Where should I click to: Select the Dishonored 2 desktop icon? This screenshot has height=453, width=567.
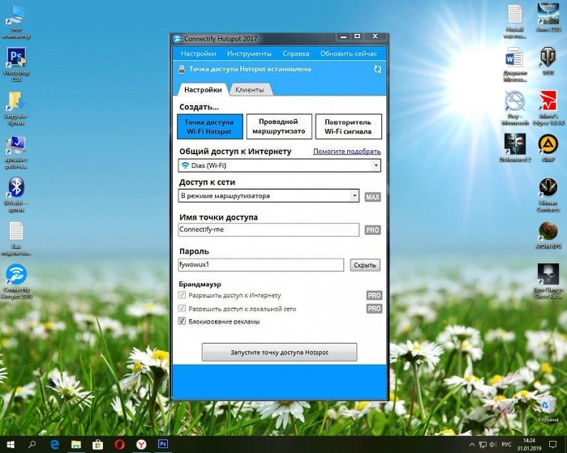tap(515, 147)
